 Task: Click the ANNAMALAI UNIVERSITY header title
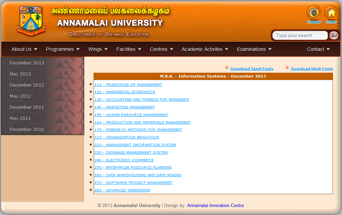click(110, 23)
